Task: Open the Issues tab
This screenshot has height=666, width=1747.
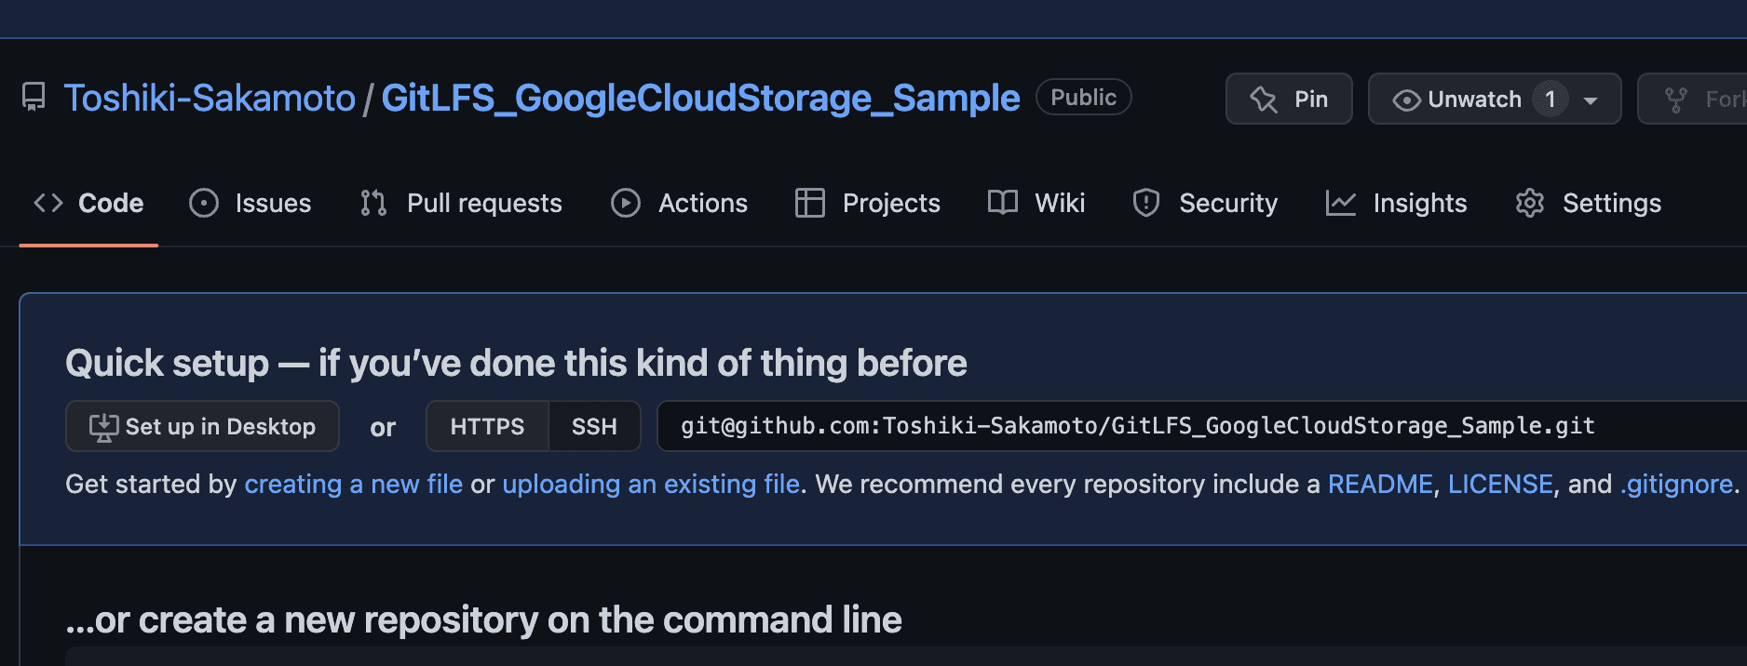Action: 251,203
